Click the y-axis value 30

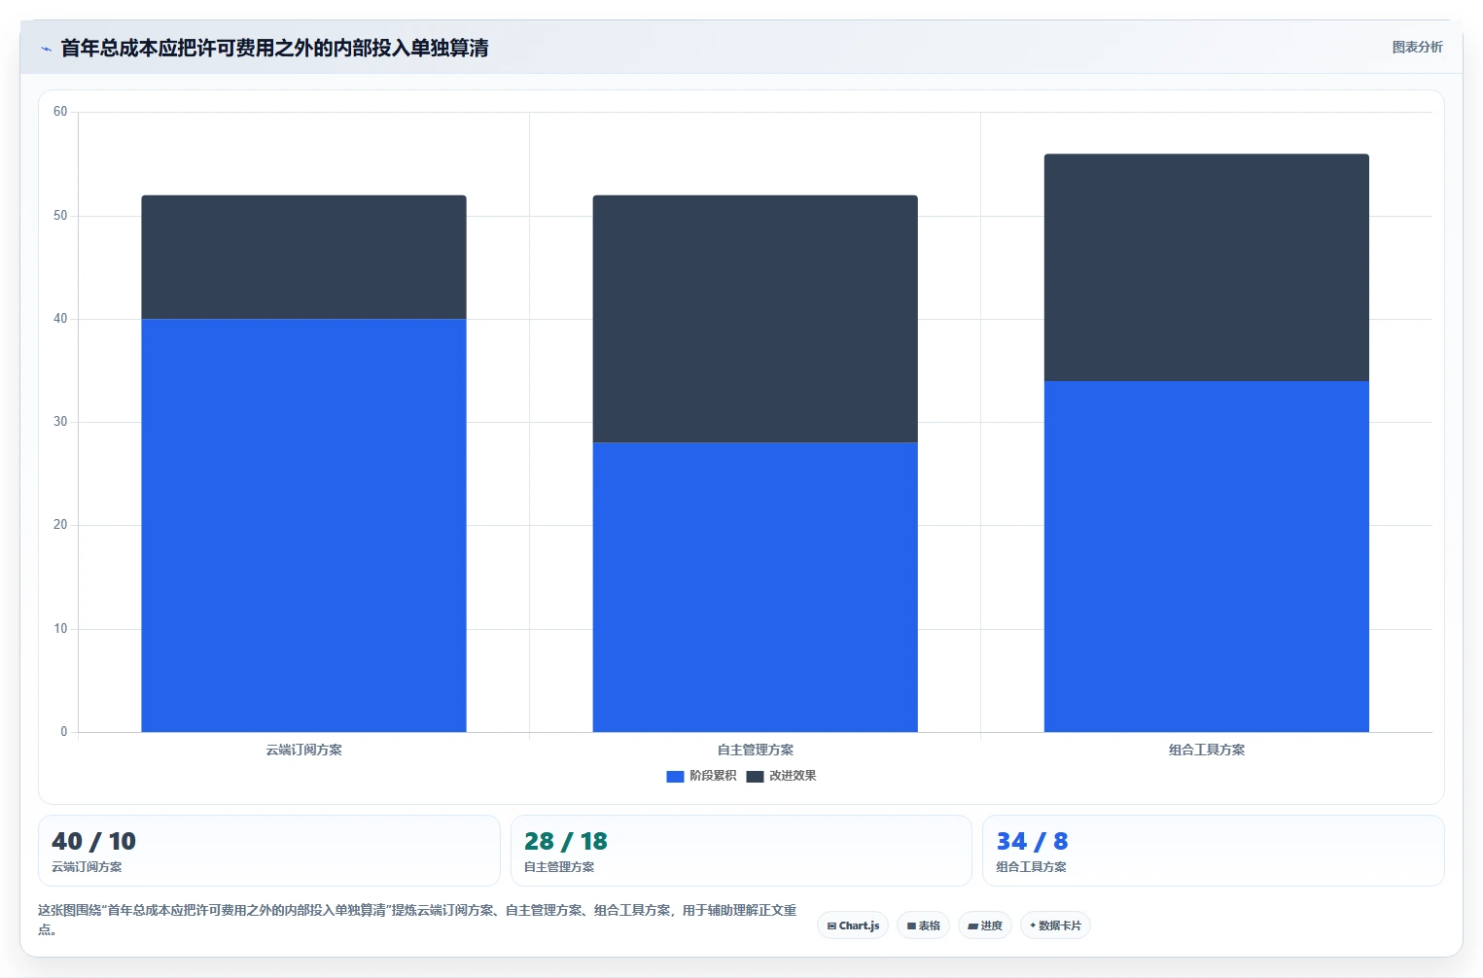point(60,422)
